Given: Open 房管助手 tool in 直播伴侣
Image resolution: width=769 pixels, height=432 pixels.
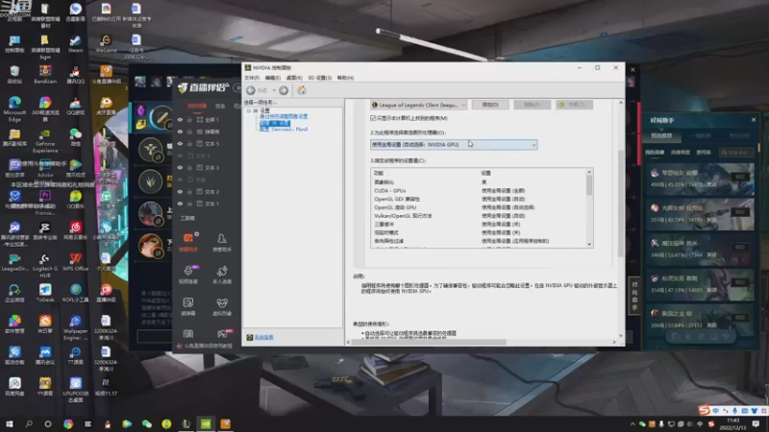Looking at the screenshot, I should (x=222, y=243).
